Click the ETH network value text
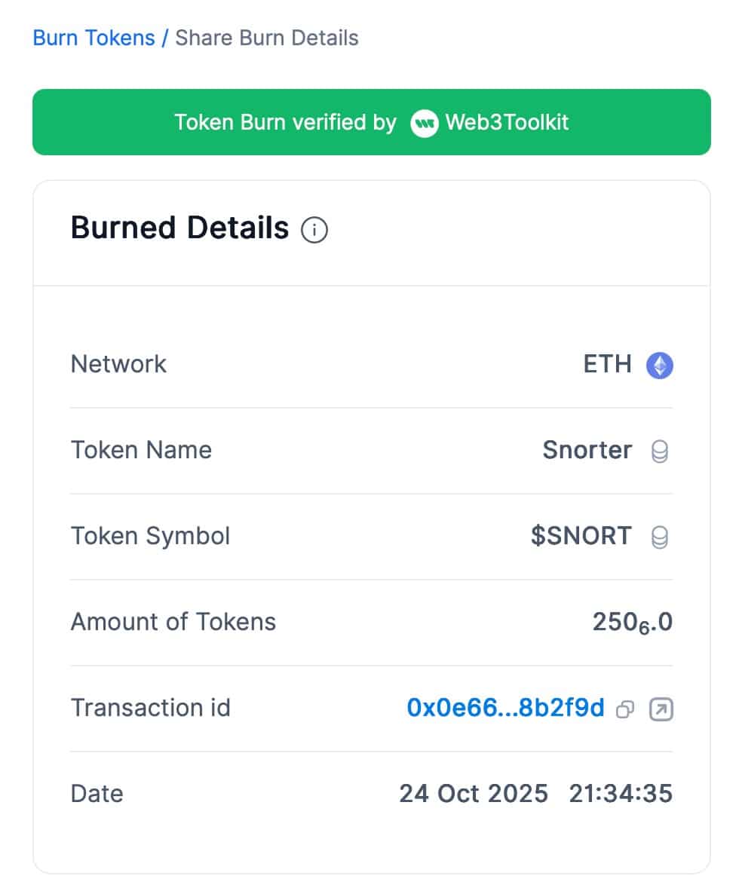 point(607,364)
